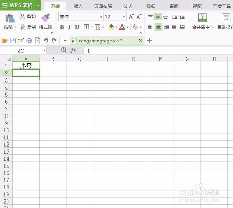Click the Paste clipboard icon

(10, 18)
